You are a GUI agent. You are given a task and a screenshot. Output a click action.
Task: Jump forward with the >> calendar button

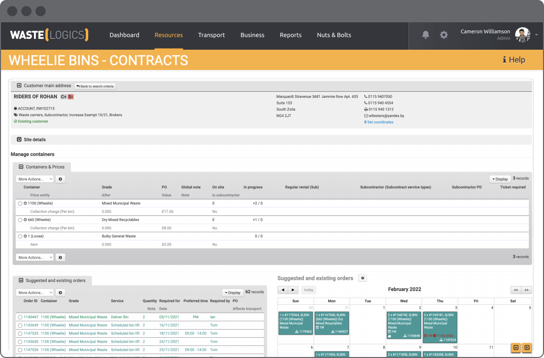point(526,290)
